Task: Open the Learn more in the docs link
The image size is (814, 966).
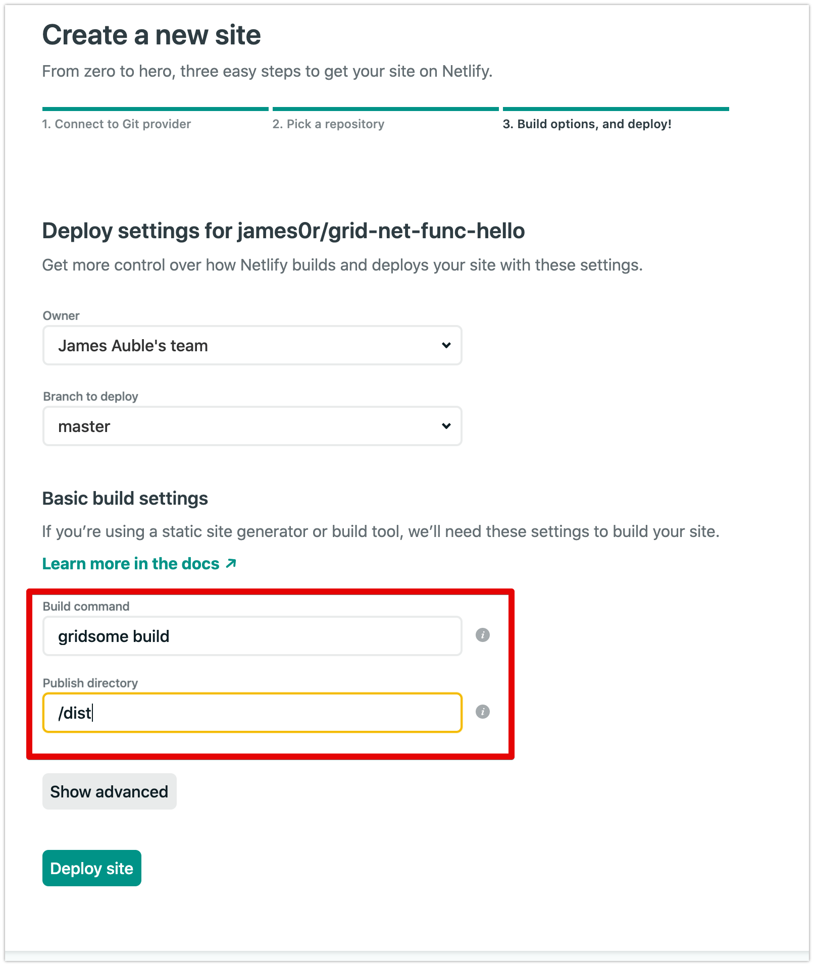Action: pos(130,563)
